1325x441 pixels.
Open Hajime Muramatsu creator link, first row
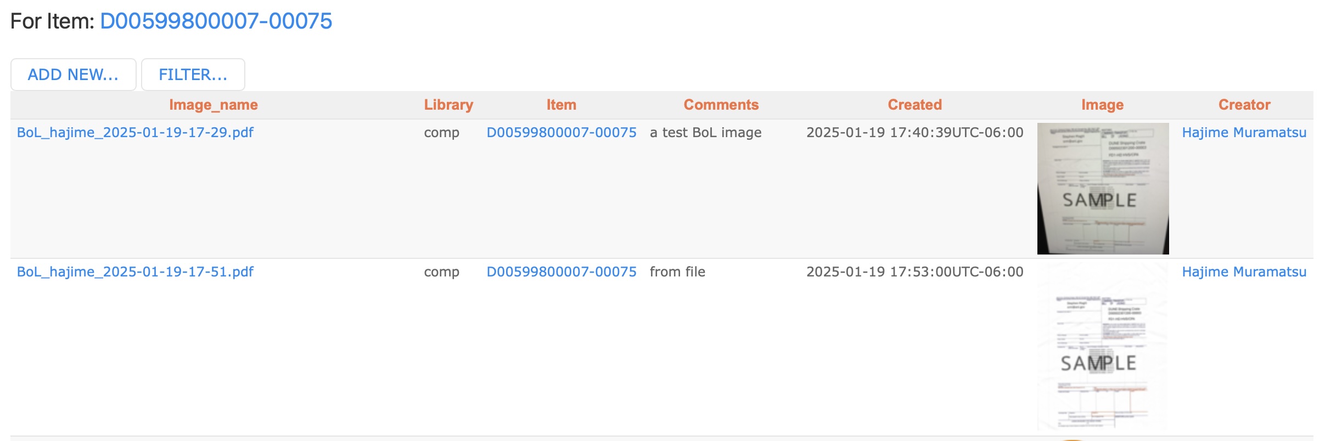1244,133
